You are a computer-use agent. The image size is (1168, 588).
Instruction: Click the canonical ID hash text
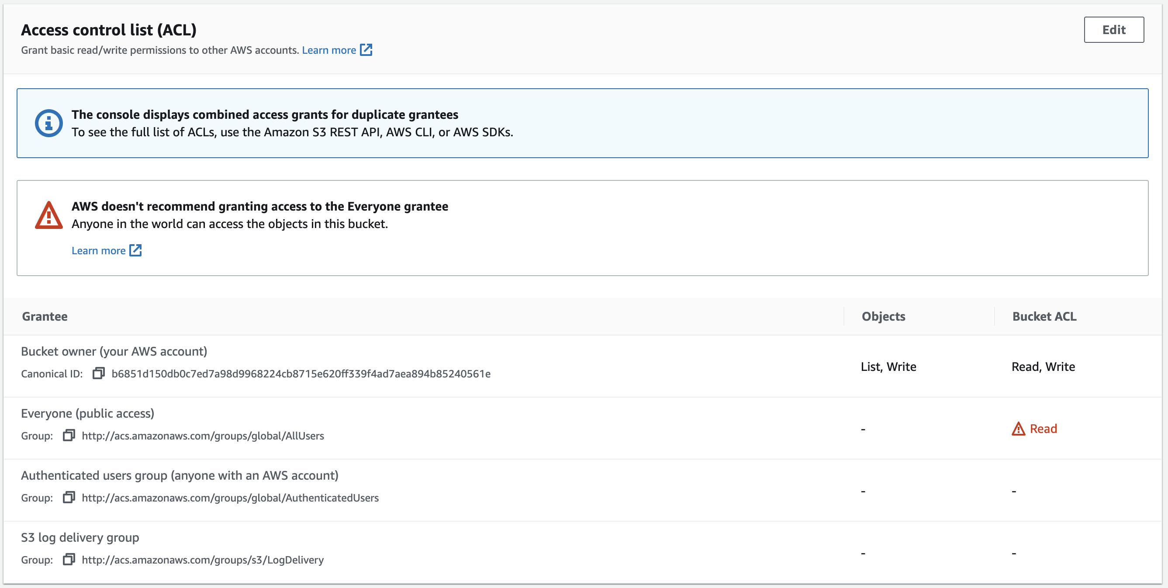click(x=301, y=374)
